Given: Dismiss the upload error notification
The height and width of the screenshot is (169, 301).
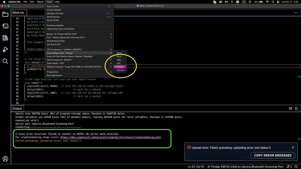Looking at the screenshot, I should pos(293,148).
